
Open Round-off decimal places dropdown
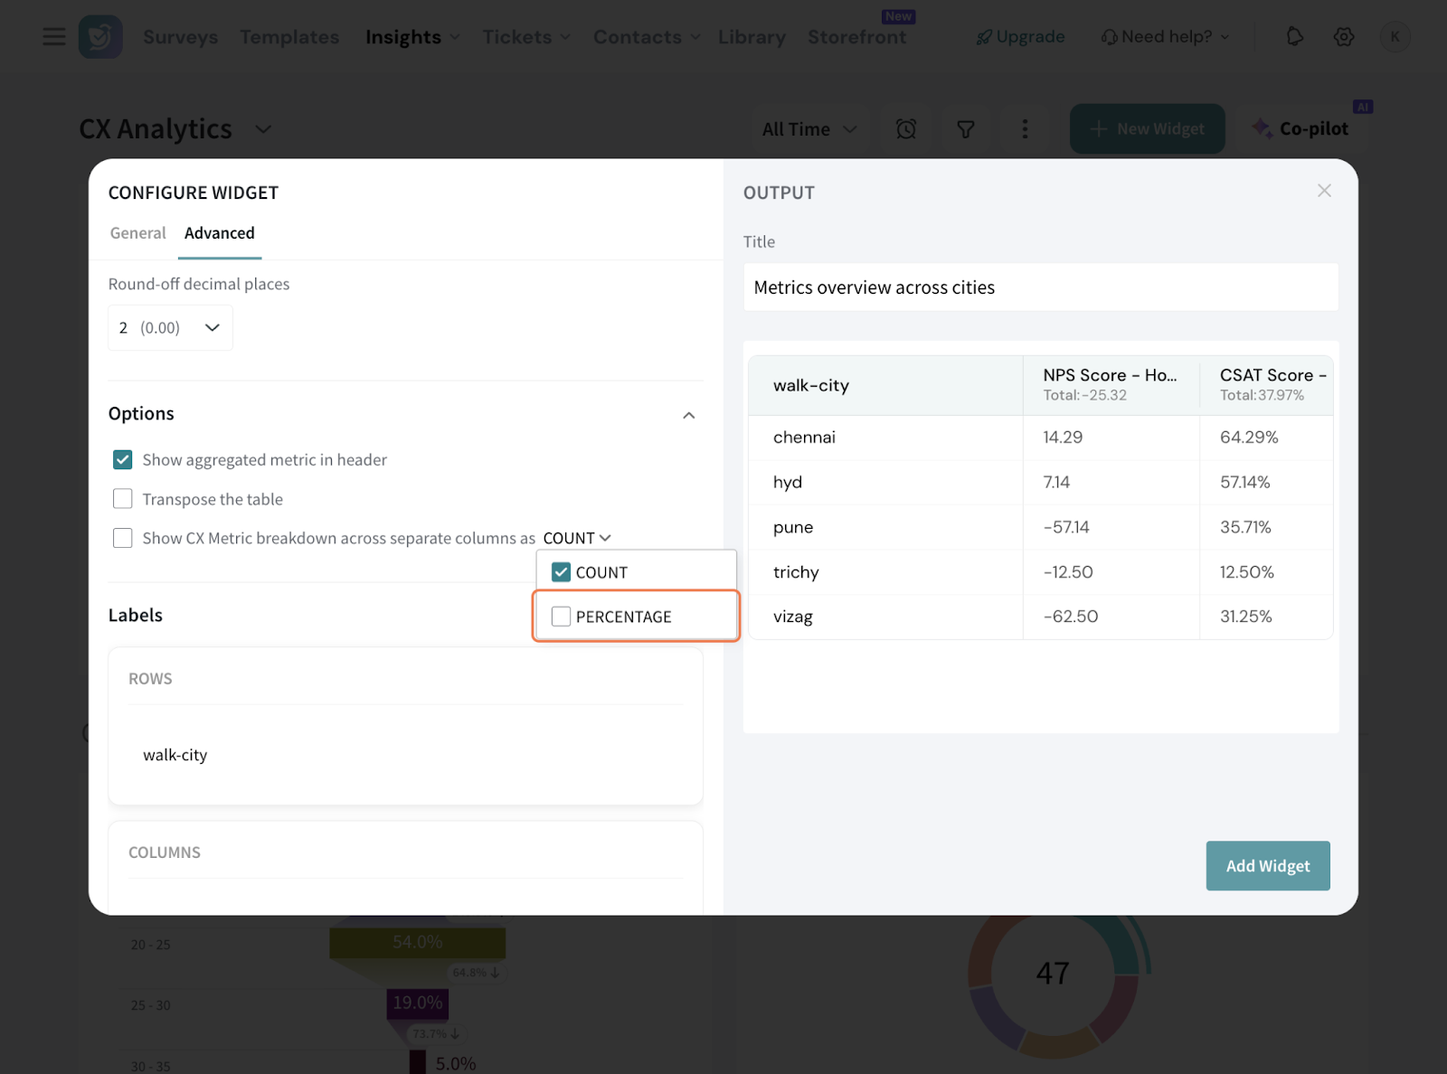tap(170, 327)
